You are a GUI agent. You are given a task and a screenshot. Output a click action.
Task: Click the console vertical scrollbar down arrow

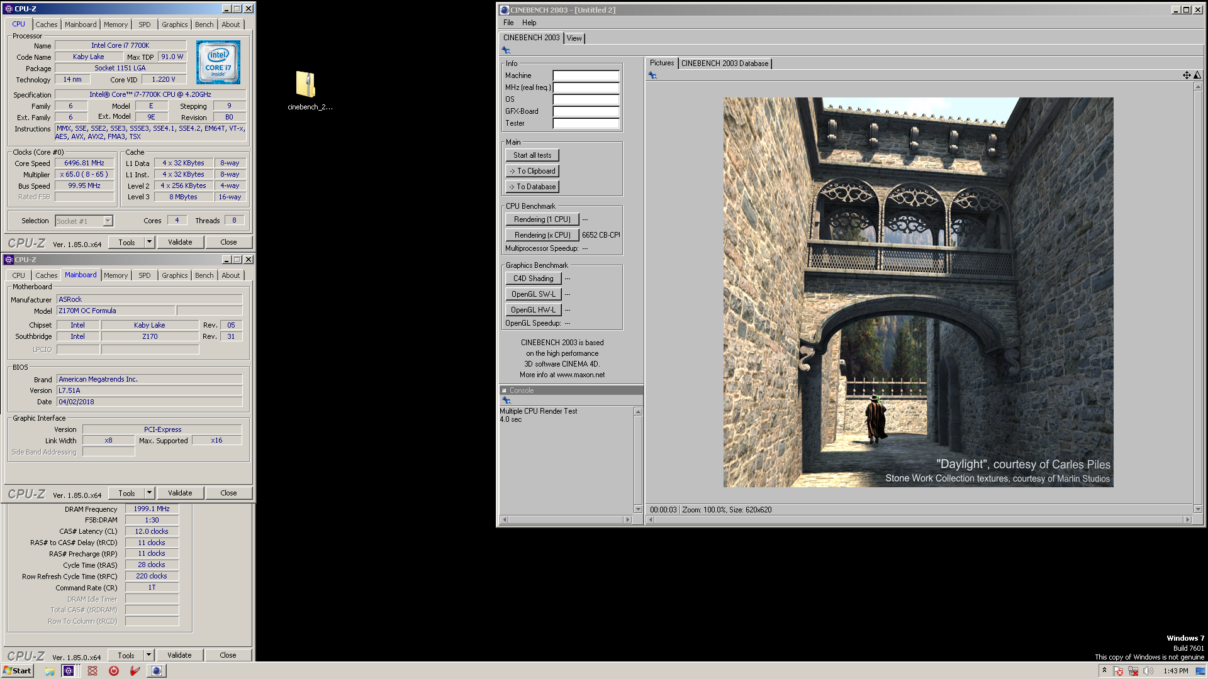tap(638, 509)
